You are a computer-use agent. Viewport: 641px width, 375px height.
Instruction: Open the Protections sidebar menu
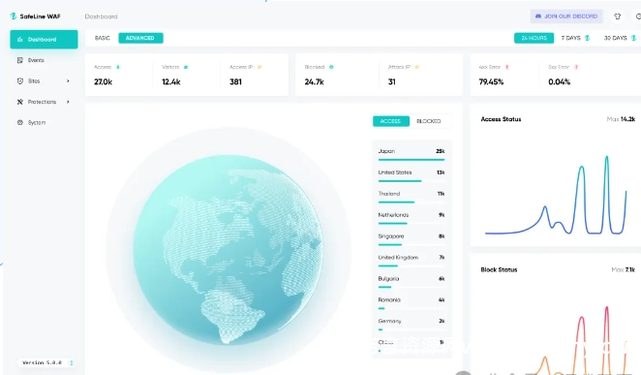[x=44, y=102]
